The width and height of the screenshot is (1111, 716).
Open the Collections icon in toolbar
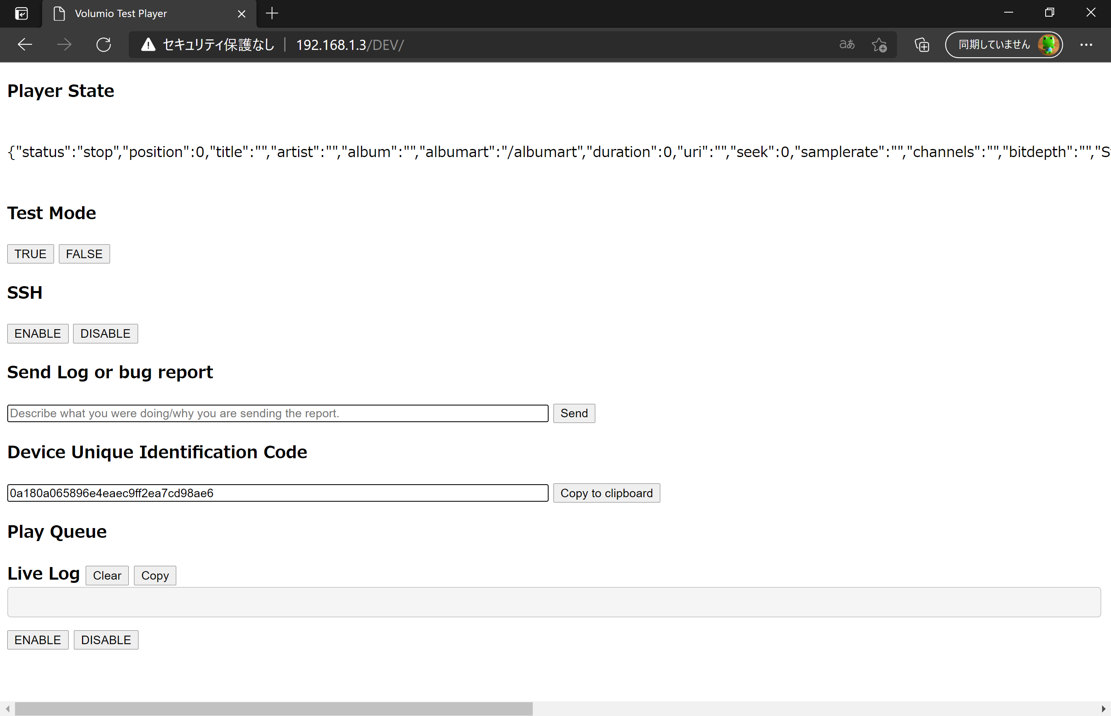tap(921, 45)
